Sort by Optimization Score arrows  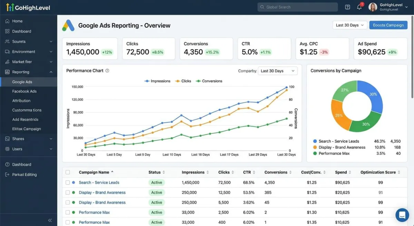tap(399, 172)
